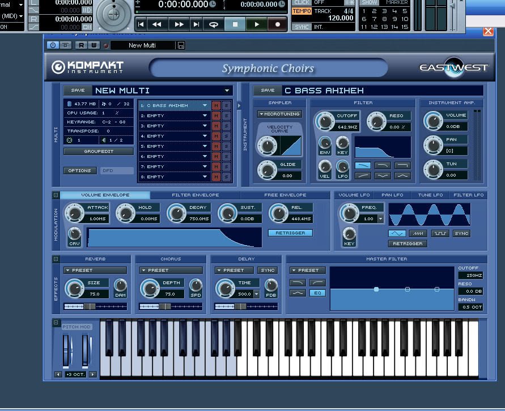Viewport: 505px width, 411px height.
Task: Shift keyboard octave up arrow
Action: (x=92, y=374)
